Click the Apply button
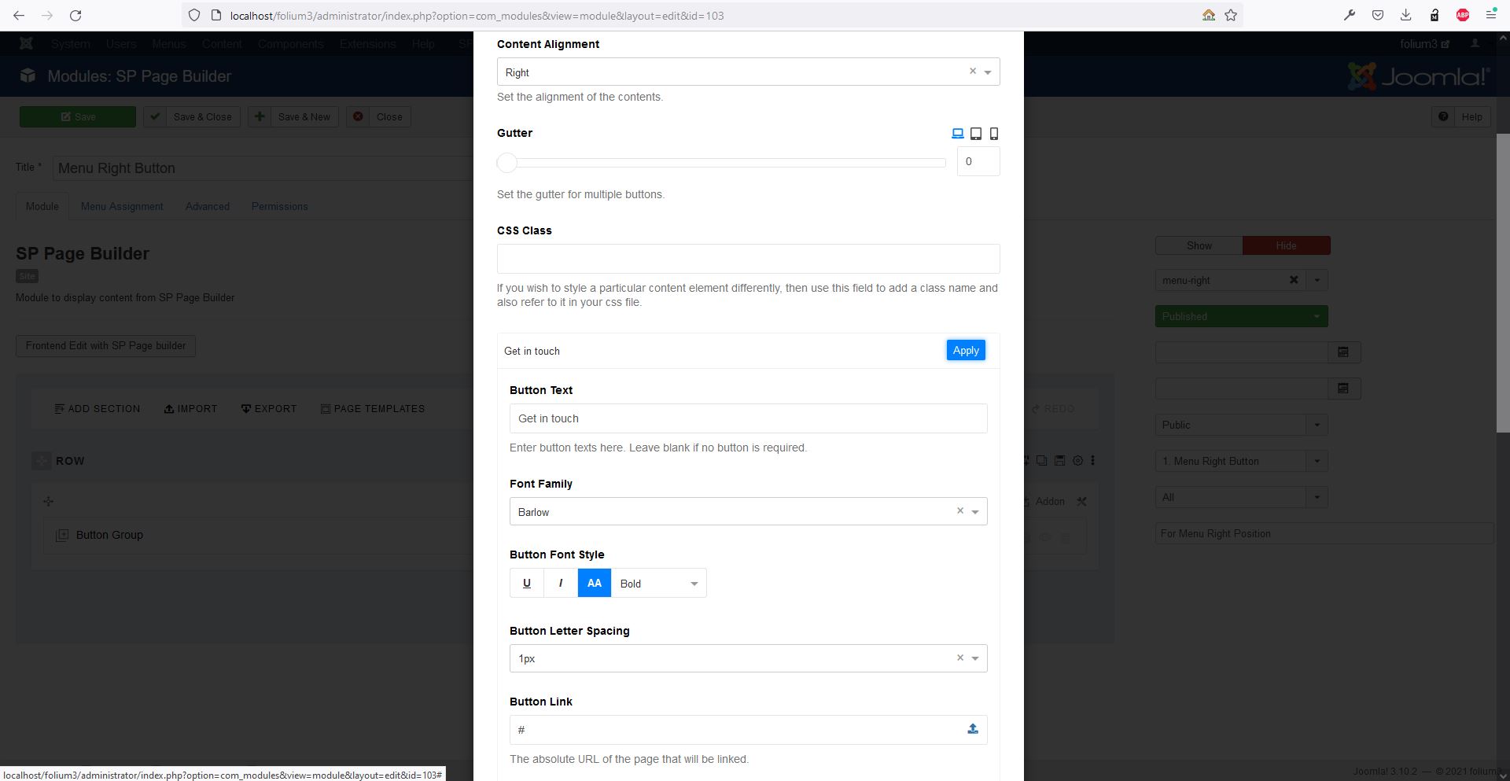 point(966,350)
